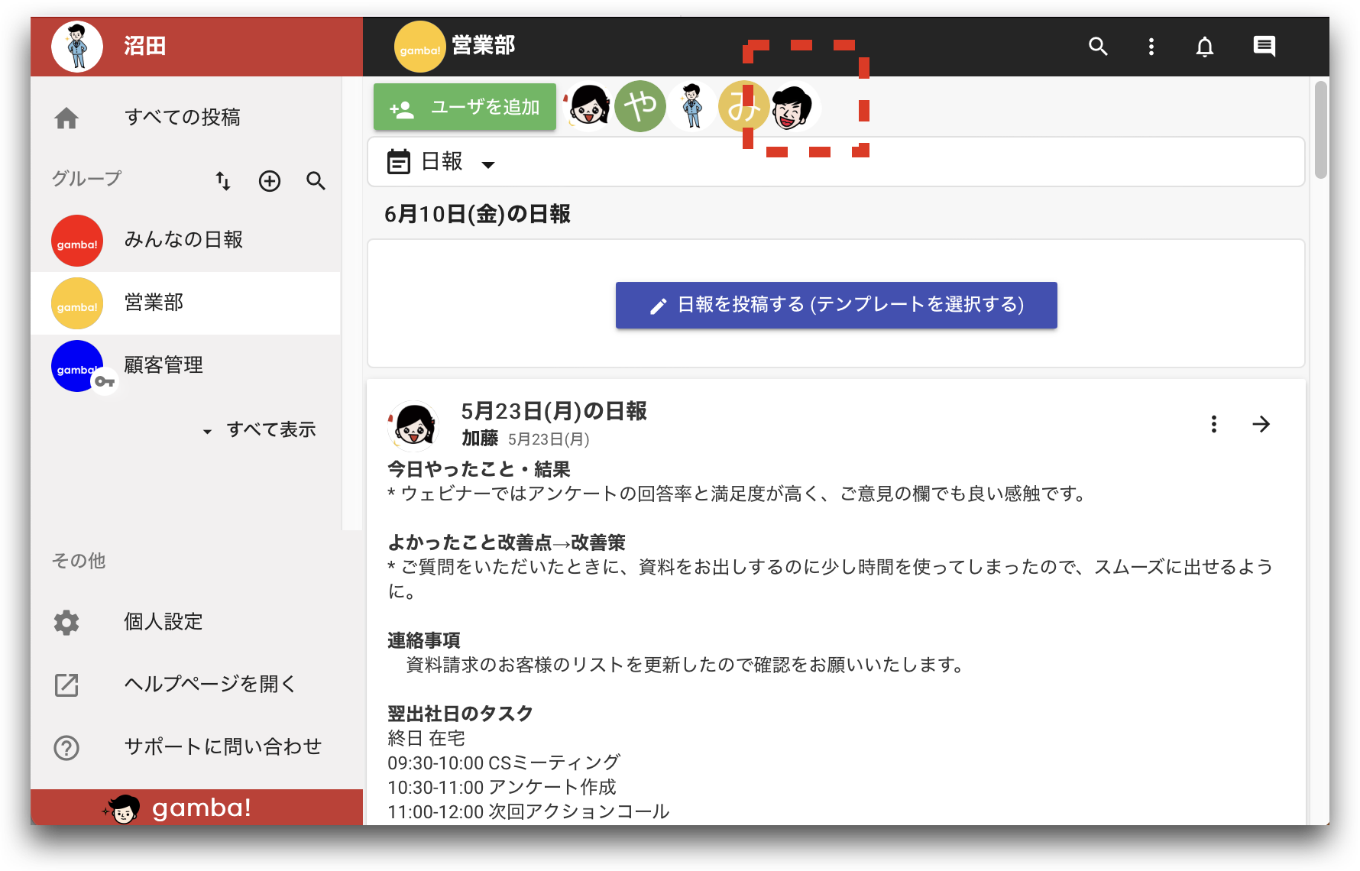Open the 5月23日 post options menu
1360x871 pixels.
pyautogui.click(x=1214, y=424)
